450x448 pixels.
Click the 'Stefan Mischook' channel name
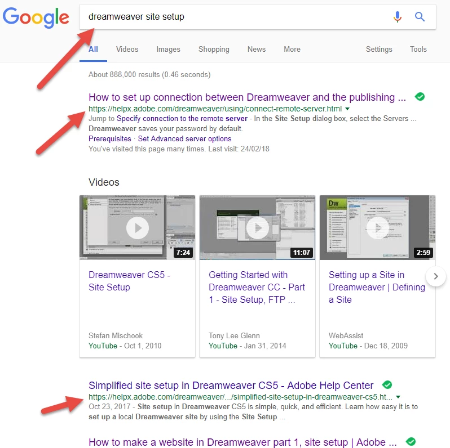click(x=116, y=335)
